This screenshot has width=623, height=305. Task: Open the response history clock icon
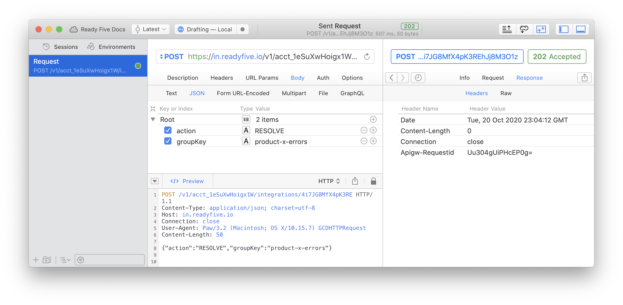point(418,78)
